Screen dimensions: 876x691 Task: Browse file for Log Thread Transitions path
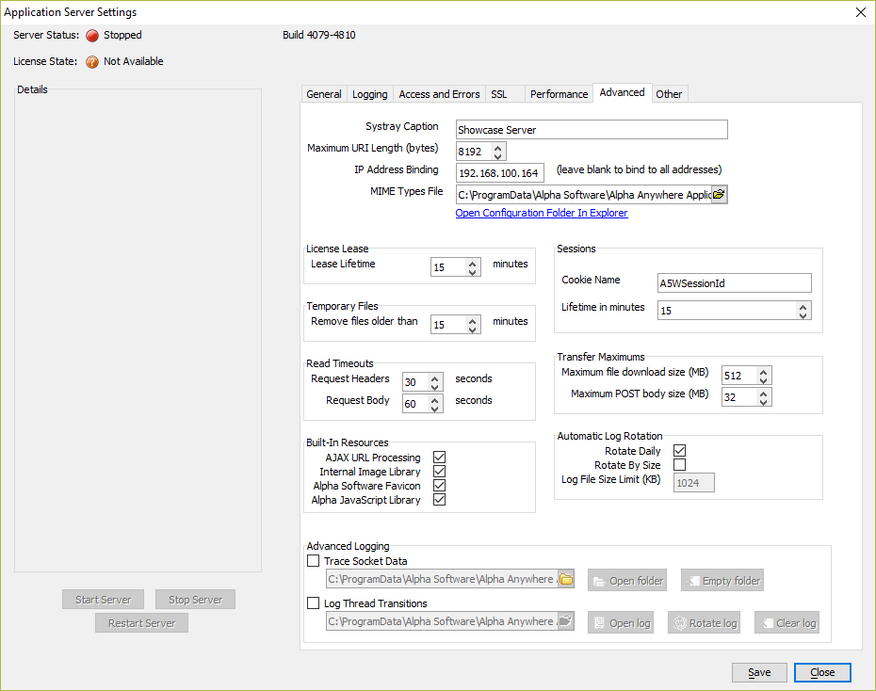point(566,620)
